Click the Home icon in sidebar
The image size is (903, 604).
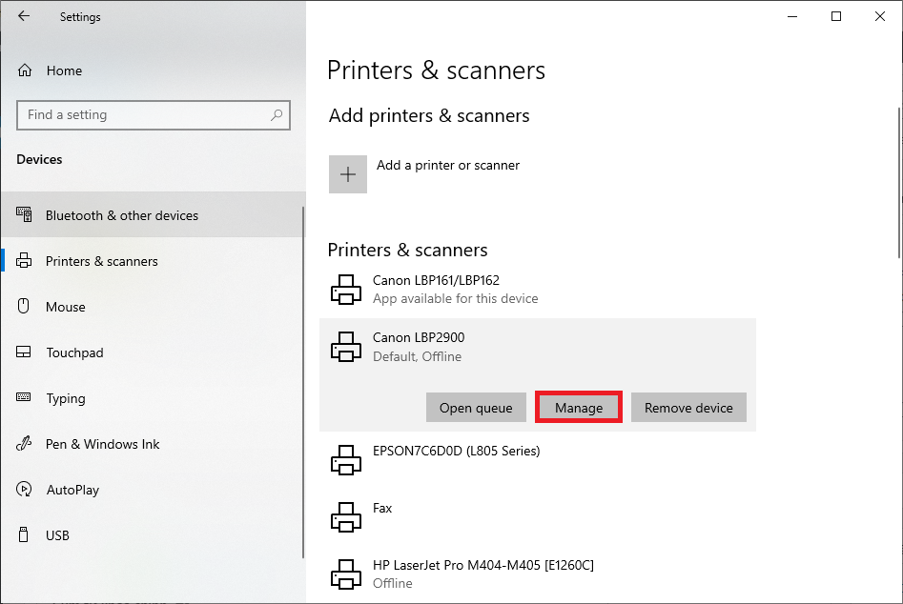(26, 70)
